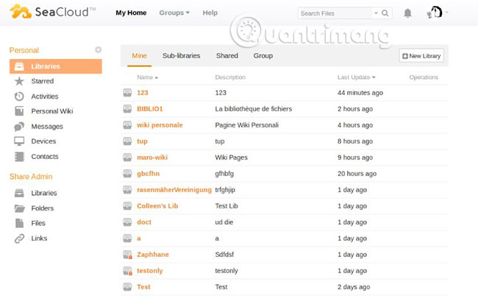Click locked library icon beside testonly
Image resolution: width=478 pixels, height=296 pixels.
click(x=127, y=271)
